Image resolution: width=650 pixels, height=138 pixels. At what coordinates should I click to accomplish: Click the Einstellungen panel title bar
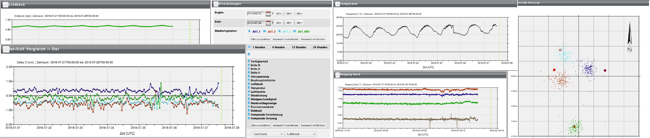[272, 4]
